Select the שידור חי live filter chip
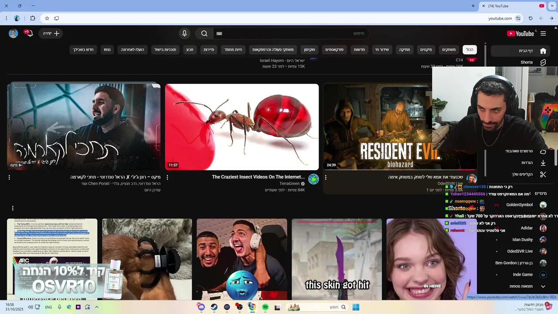Image resolution: width=558 pixels, height=314 pixels. click(x=382, y=50)
